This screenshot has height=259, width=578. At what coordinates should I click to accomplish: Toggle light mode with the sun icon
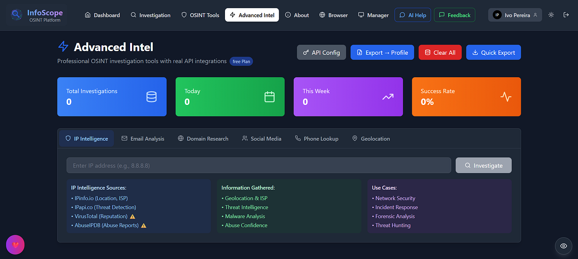pos(551,15)
